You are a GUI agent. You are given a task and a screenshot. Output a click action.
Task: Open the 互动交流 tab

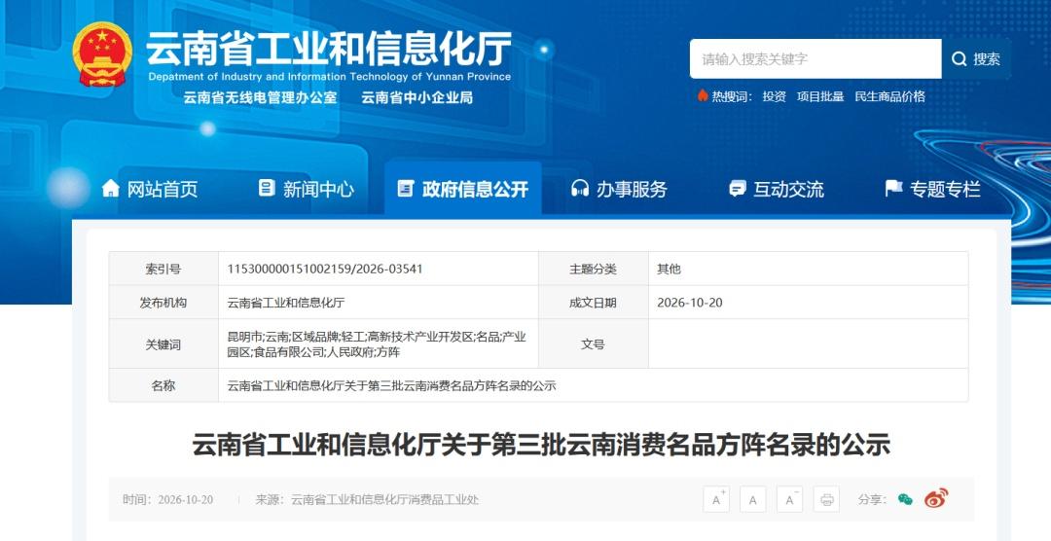click(x=777, y=189)
